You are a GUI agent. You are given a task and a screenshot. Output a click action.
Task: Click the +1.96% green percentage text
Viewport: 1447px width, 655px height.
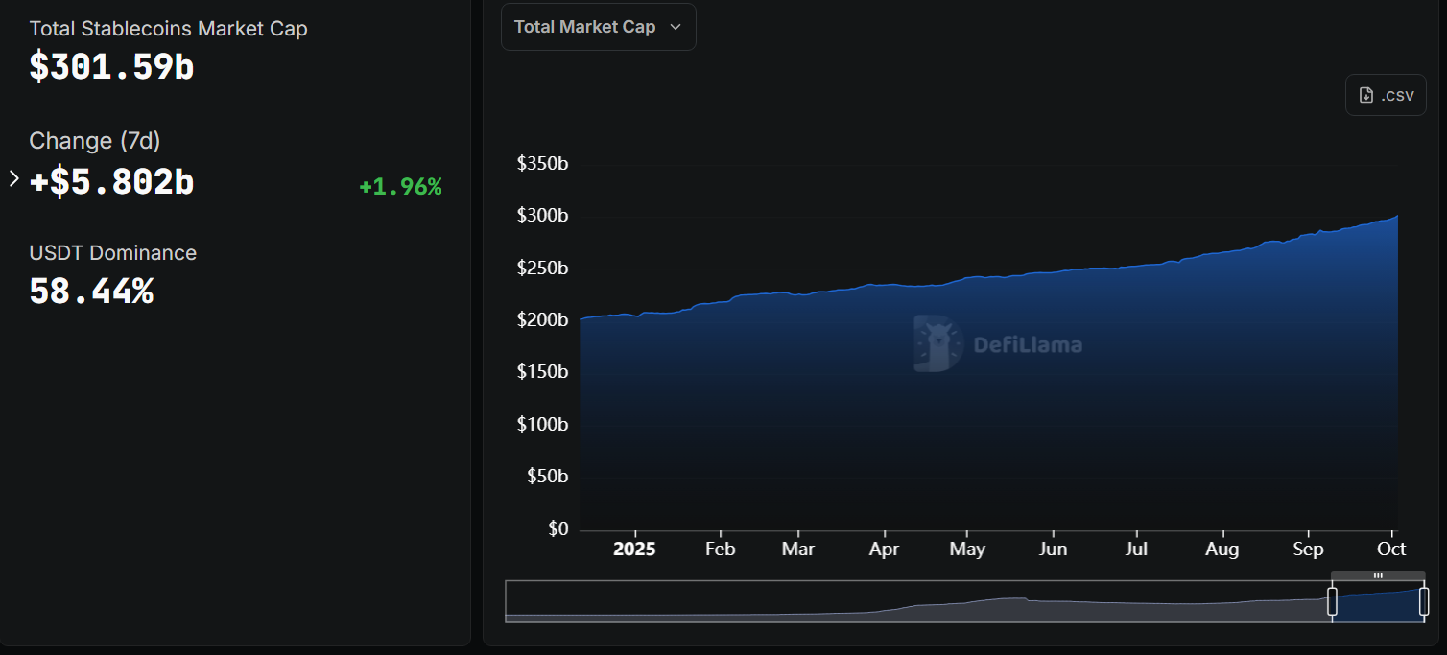tap(400, 186)
